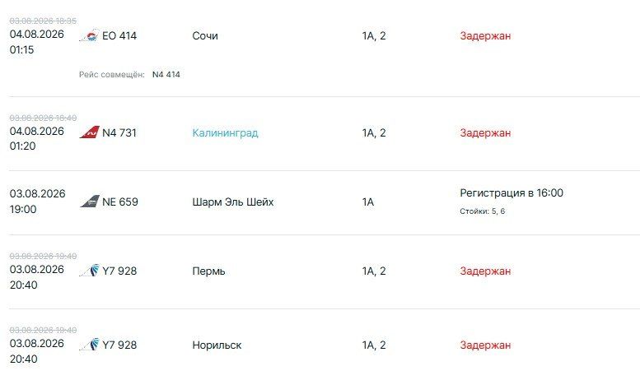640x380 pixels.
Task: Click Регистрация в 16:00 status text
Action: pos(512,192)
